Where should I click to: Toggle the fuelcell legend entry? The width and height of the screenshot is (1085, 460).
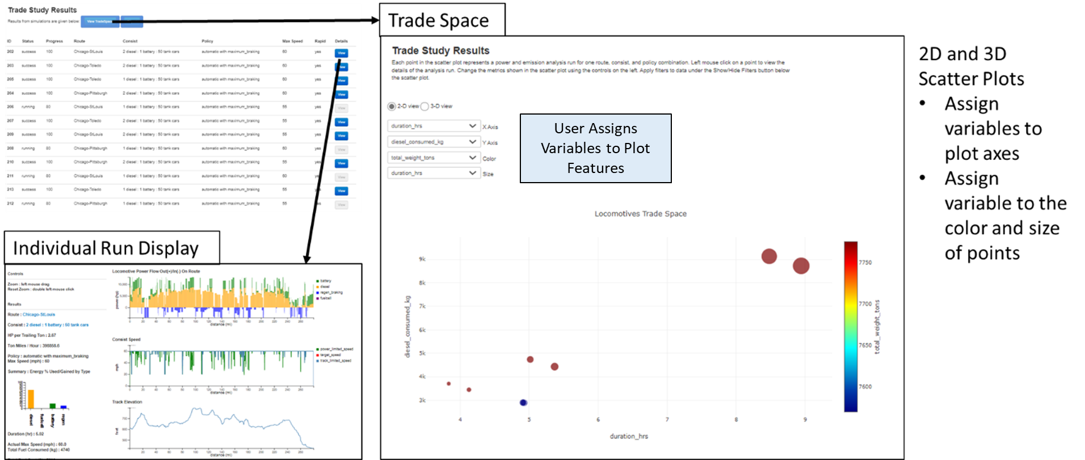tap(323, 298)
